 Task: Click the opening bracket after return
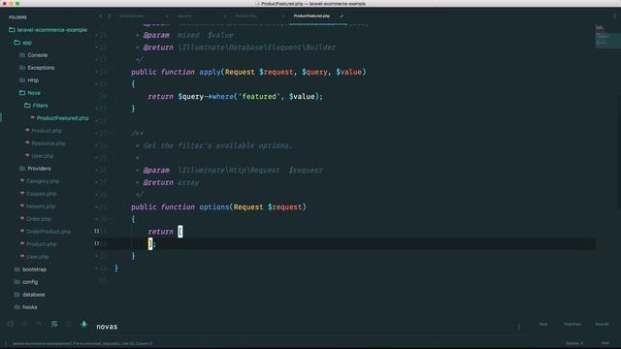(x=180, y=232)
